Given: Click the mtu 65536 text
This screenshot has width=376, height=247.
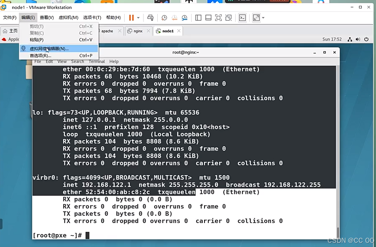Looking at the screenshot, I should click(182, 112).
